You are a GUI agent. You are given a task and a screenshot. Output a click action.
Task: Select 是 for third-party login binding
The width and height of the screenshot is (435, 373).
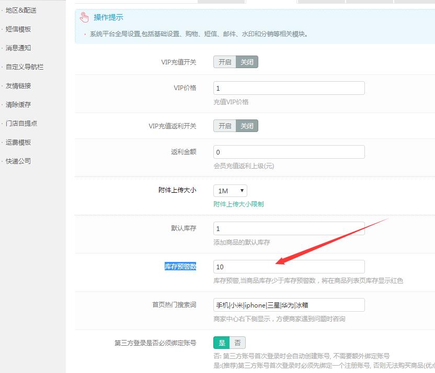point(222,343)
